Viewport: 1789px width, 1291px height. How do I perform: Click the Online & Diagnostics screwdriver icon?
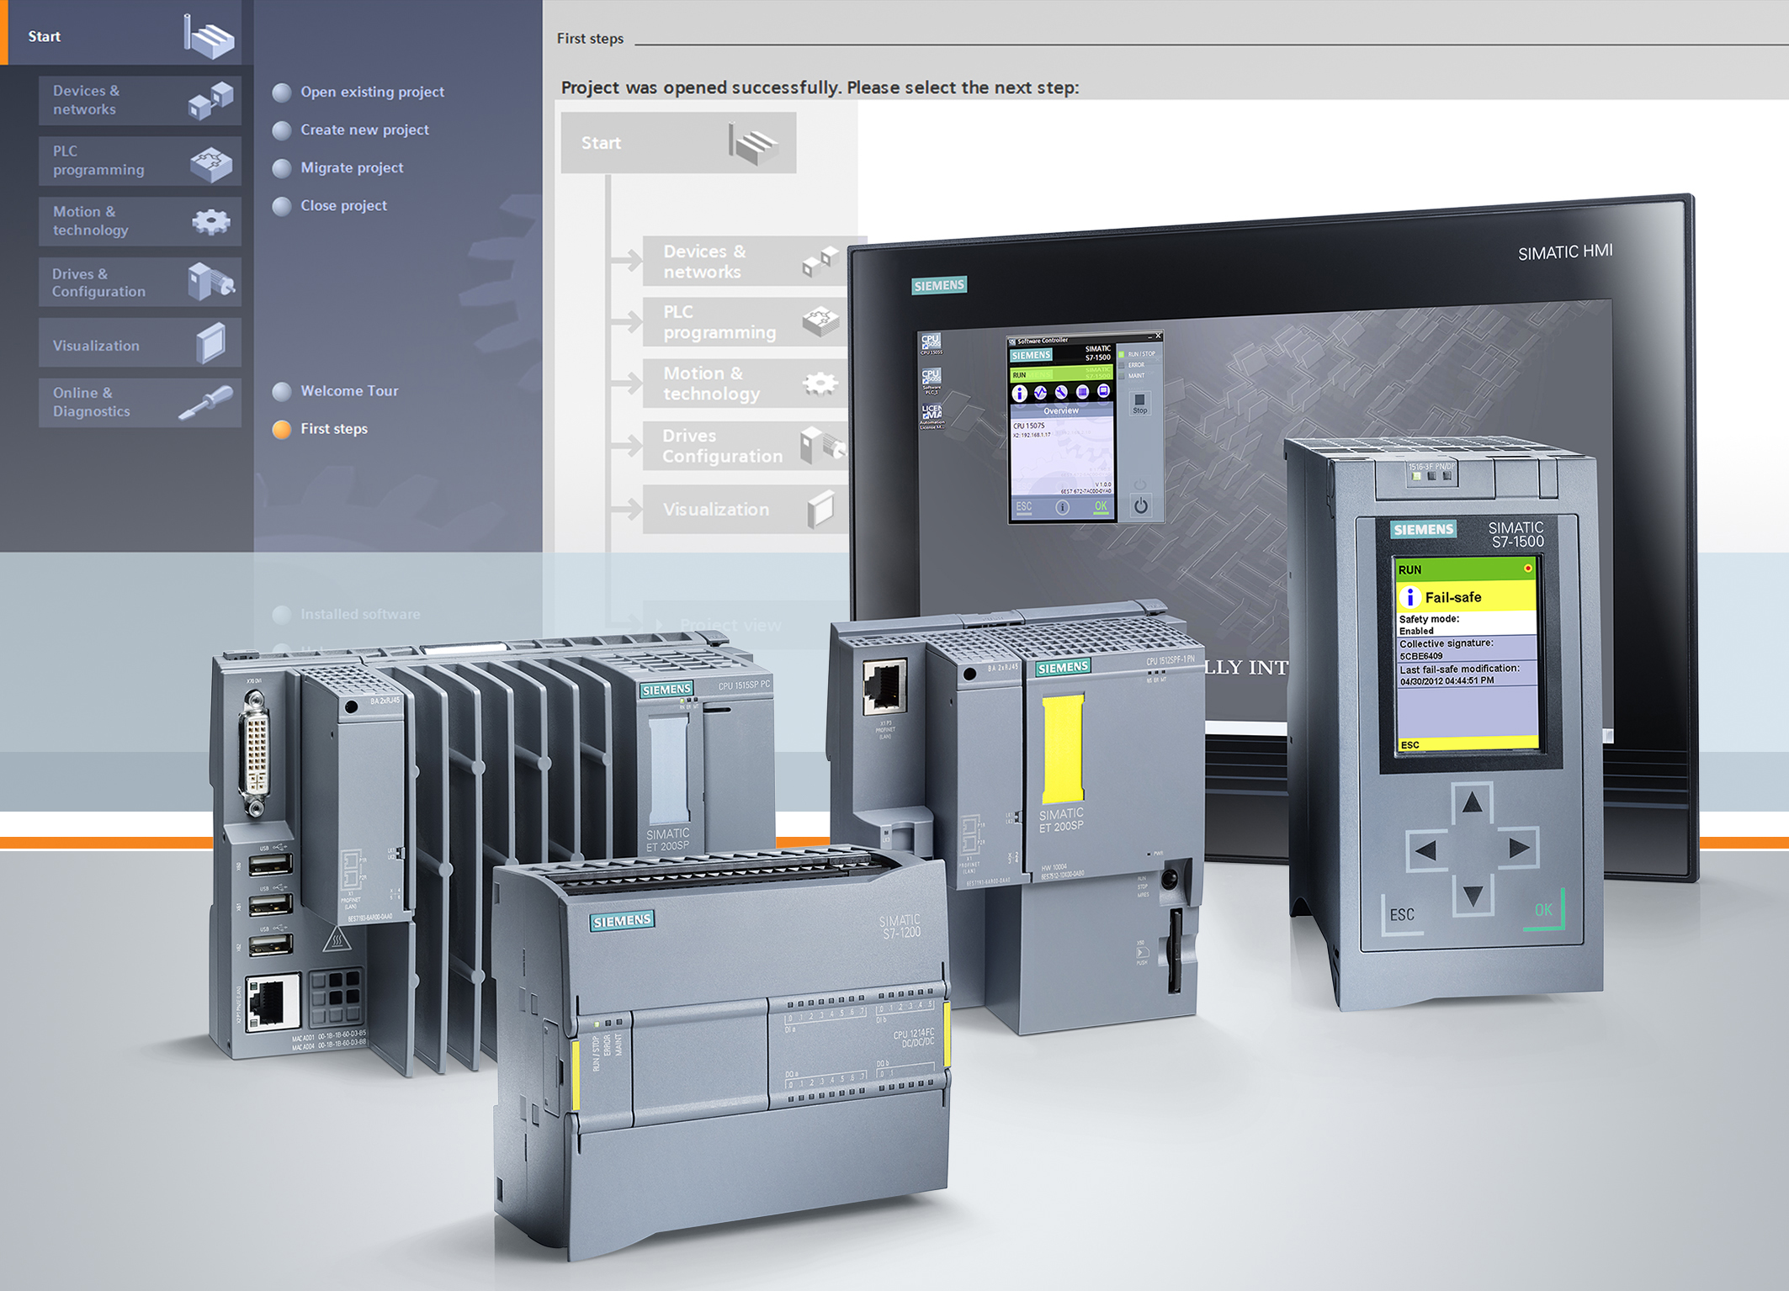[x=207, y=403]
